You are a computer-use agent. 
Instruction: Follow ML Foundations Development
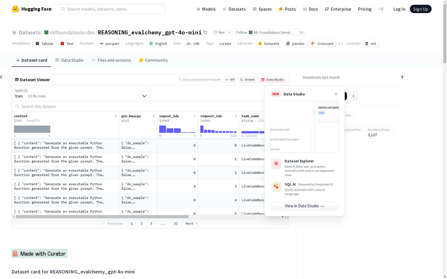[266, 32]
